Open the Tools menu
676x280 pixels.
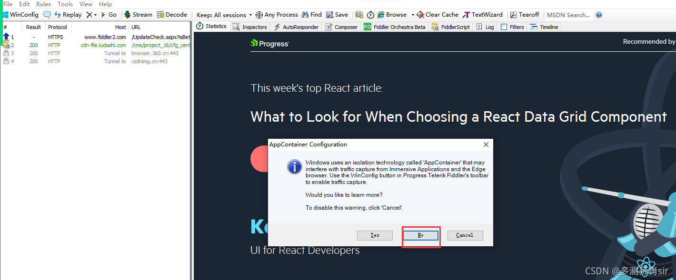click(x=65, y=4)
